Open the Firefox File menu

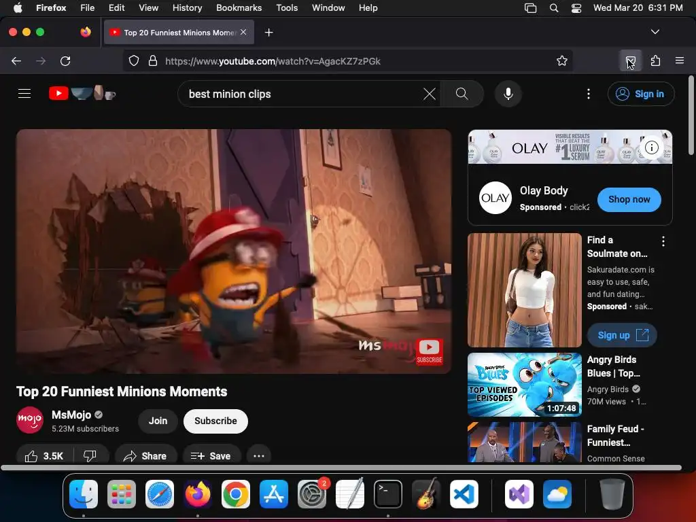tap(87, 8)
